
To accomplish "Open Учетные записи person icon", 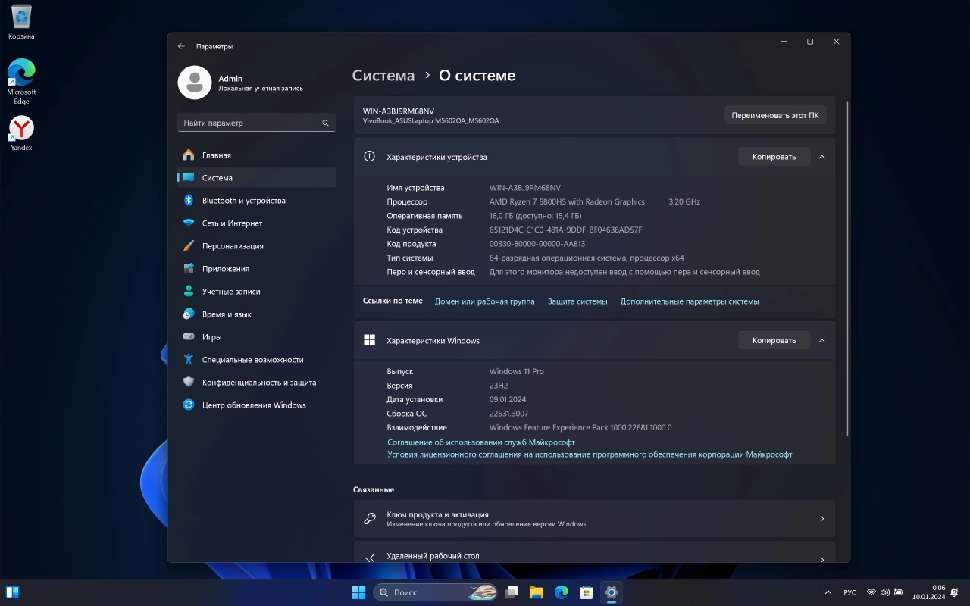I will pyautogui.click(x=189, y=291).
